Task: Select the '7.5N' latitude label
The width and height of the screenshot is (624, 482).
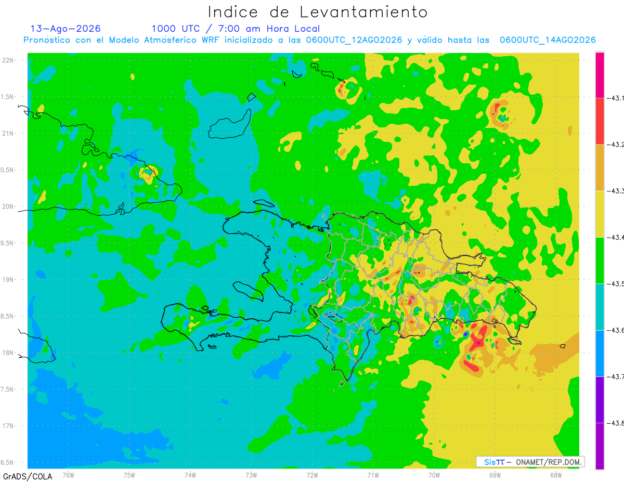Action: pos(7,389)
